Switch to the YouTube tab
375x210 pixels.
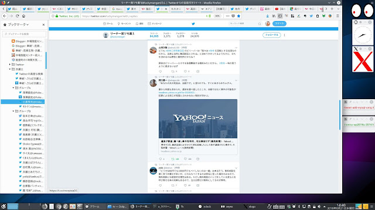(281, 9)
